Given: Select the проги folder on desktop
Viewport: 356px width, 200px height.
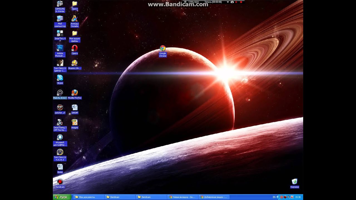Looking at the screenshot, I should tap(75, 6).
